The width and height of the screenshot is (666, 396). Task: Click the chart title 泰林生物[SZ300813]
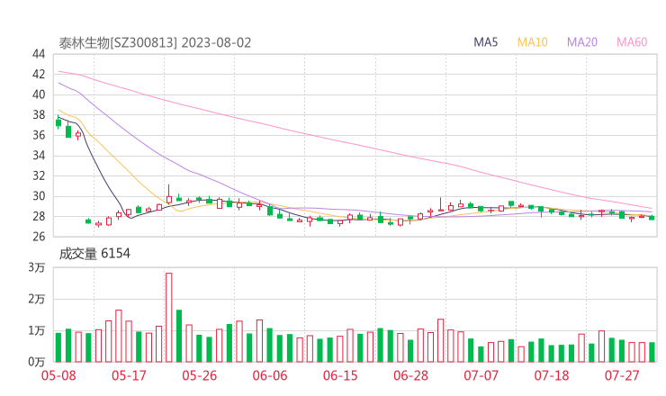[119, 42]
